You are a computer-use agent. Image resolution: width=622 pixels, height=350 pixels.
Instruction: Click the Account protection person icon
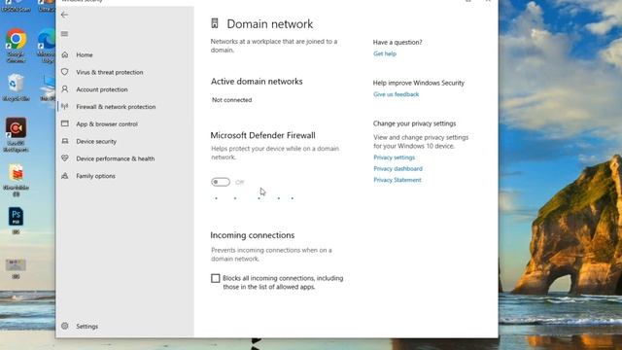point(65,89)
